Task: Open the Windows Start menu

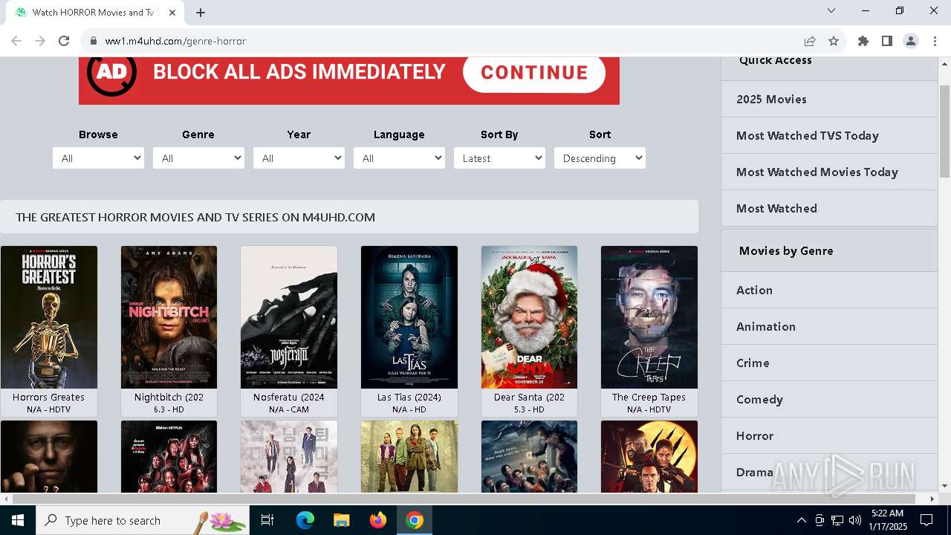Action: click(x=18, y=520)
